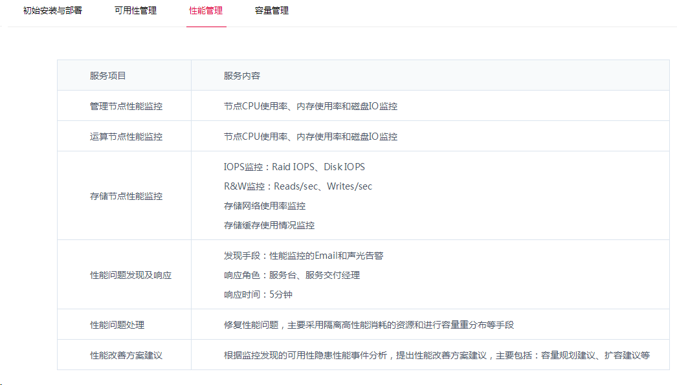The height and width of the screenshot is (385, 677).
Task: Select the 存储网络使用率监控 text
Action: click(x=265, y=206)
